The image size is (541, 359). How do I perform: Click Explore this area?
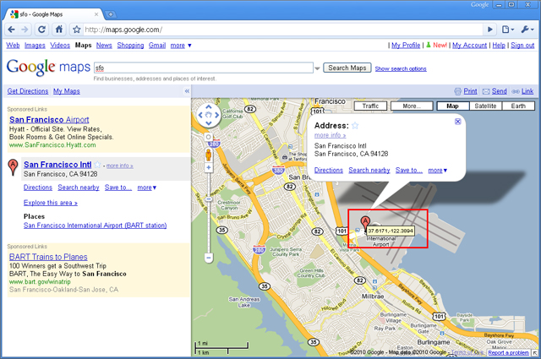pyautogui.click(x=51, y=203)
